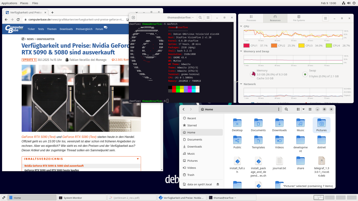Follow the Grafikkarten breadcrumb link
Image resolution: width=358 pixels, height=201 pixels.
pyautogui.click(x=45, y=39)
